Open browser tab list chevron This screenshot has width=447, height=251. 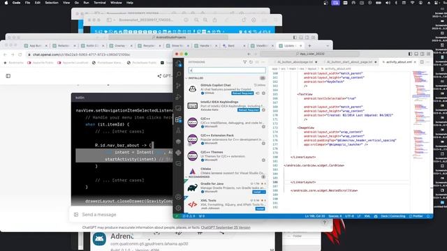coord(328,45)
